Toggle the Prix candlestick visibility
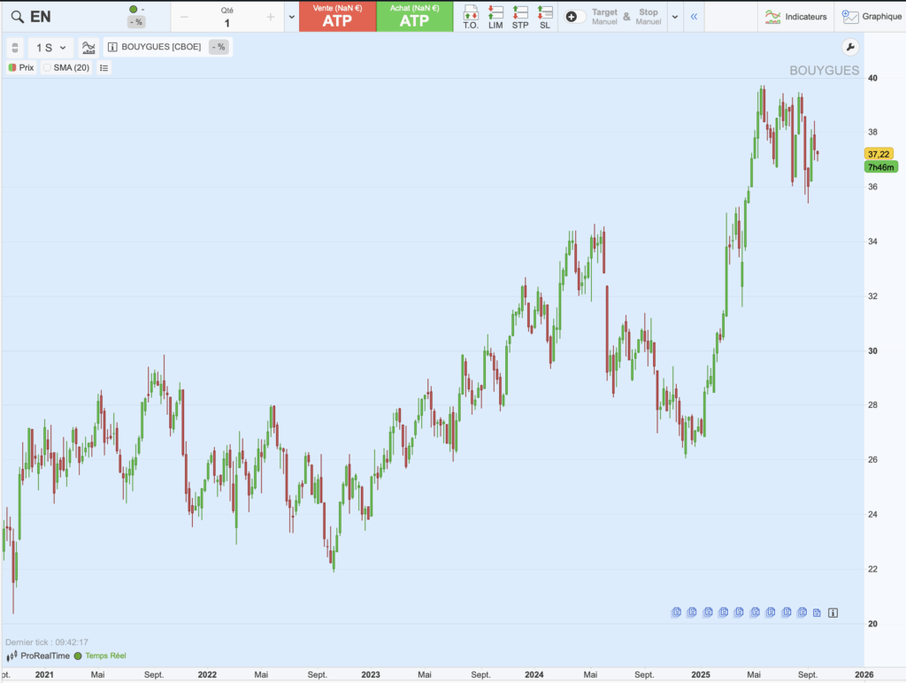 coord(11,67)
